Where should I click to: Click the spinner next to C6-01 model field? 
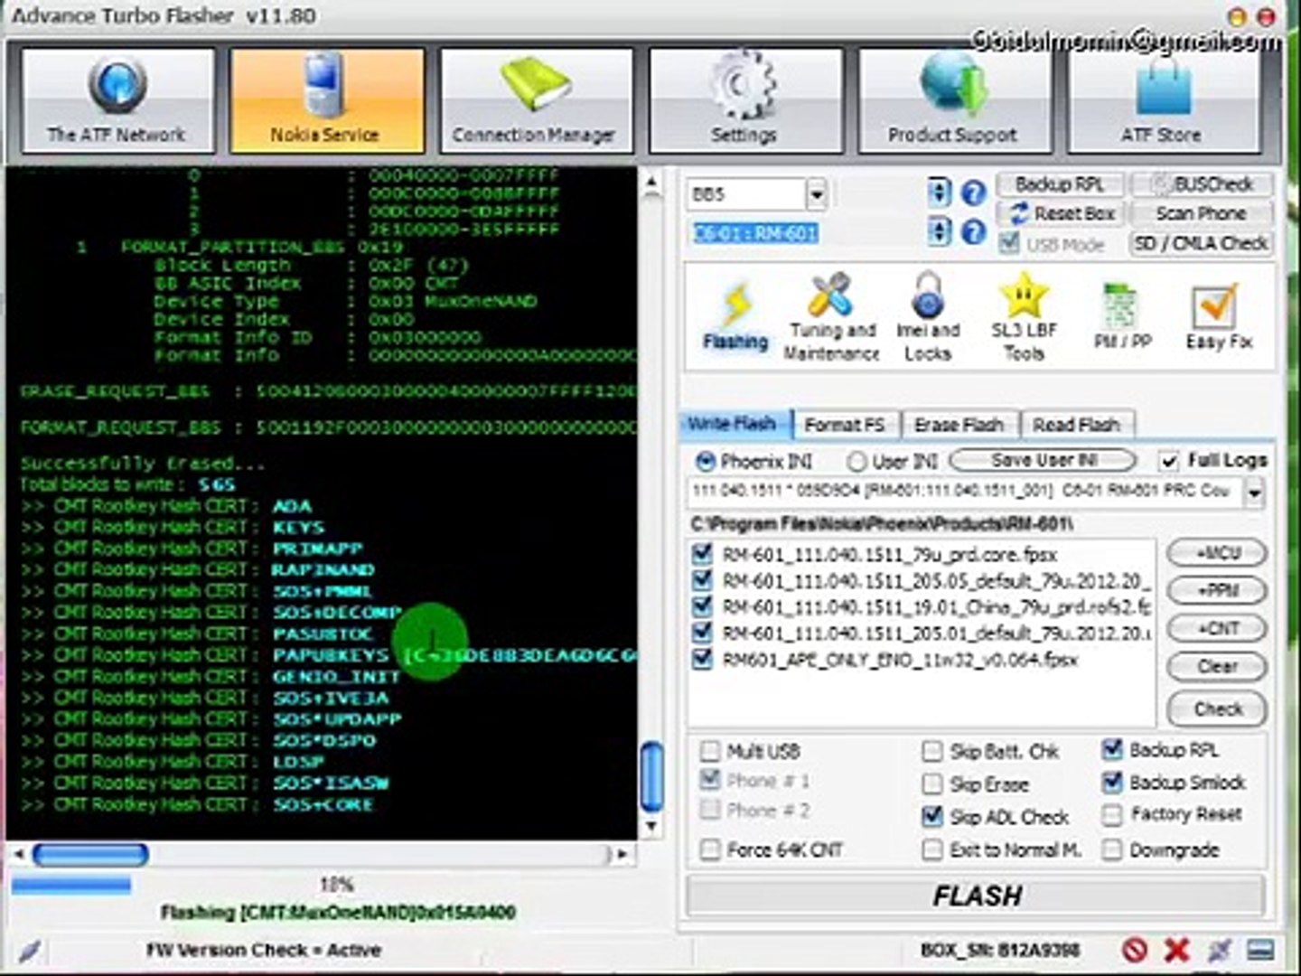[940, 233]
